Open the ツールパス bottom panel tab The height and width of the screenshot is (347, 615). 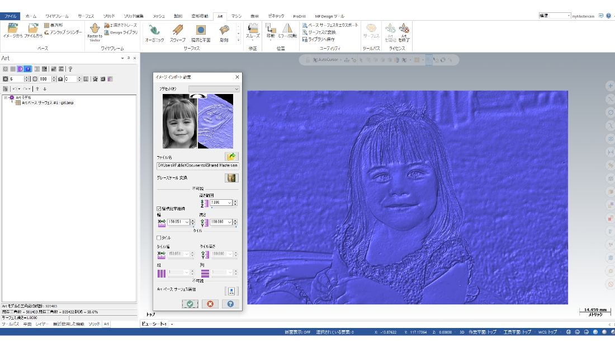(x=11, y=324)
